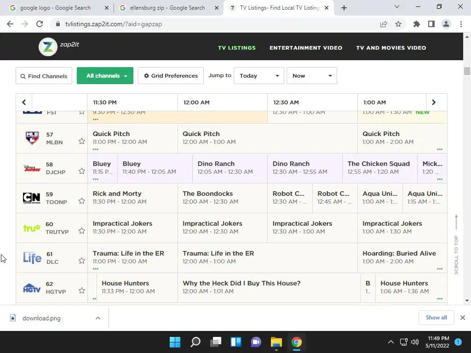Image resolution: width=471 pixels, height=353 pixels.
Task: Open the Chrome profile avatar
Action: [446, 24]
